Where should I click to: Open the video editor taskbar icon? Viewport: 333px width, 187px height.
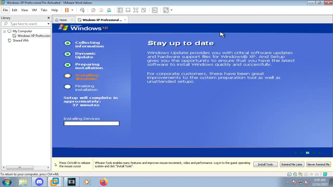point(71,182)
